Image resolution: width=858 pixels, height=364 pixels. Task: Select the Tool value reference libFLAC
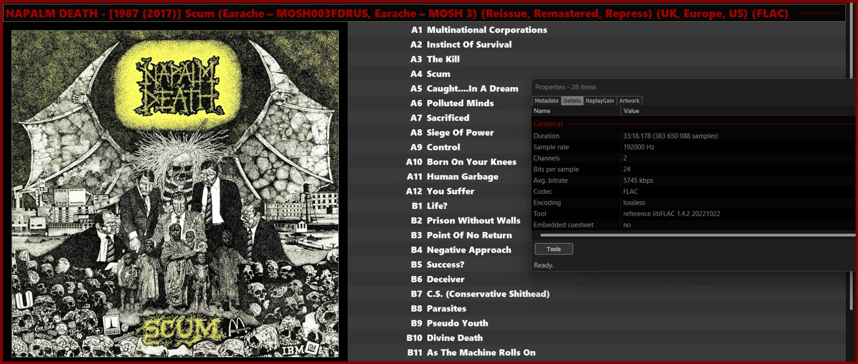pyautogui.click(x=672, y=214)
